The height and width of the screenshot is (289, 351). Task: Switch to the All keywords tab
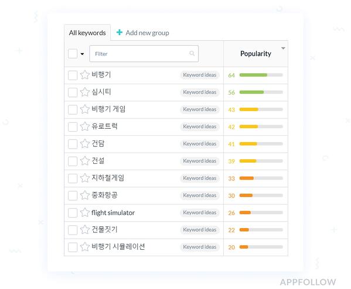coord(87,33)
